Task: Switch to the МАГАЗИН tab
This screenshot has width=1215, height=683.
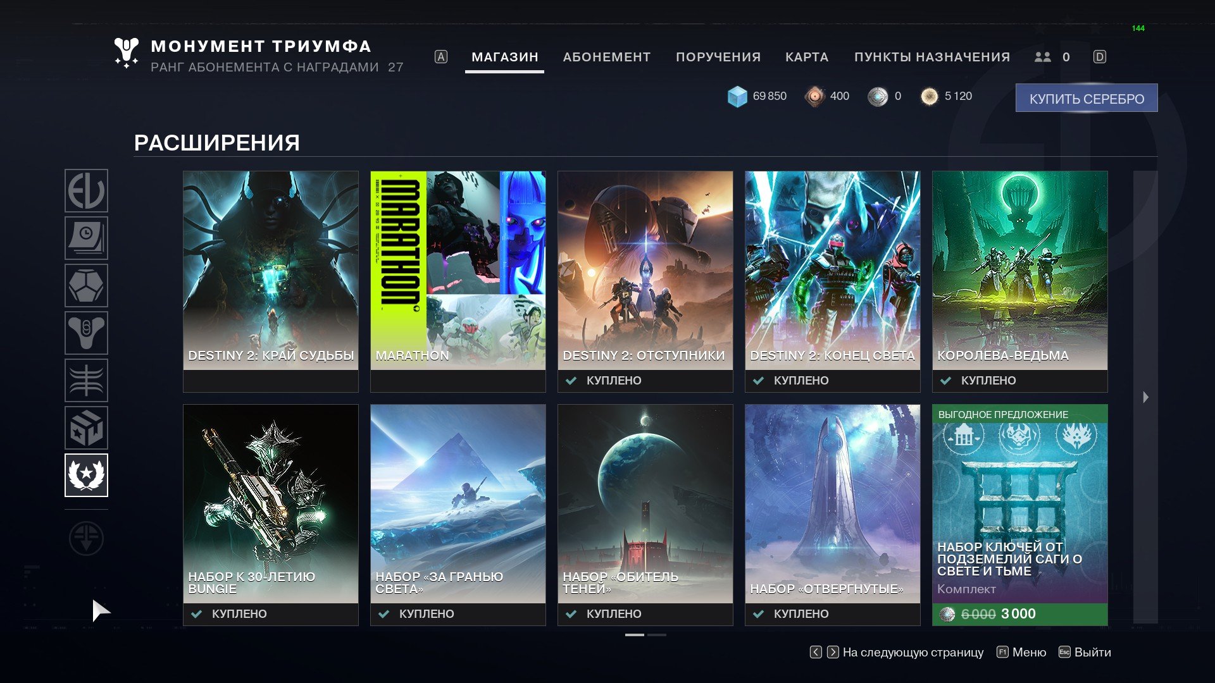Action: (x=505, y=58)
